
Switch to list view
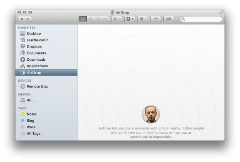(91, 19)
